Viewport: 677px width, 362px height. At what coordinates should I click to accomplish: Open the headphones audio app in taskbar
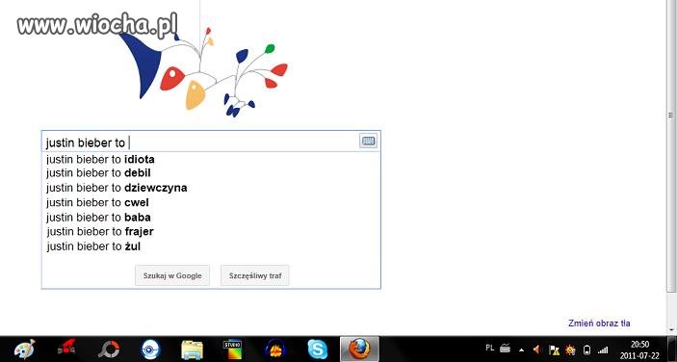click(275, 349)
